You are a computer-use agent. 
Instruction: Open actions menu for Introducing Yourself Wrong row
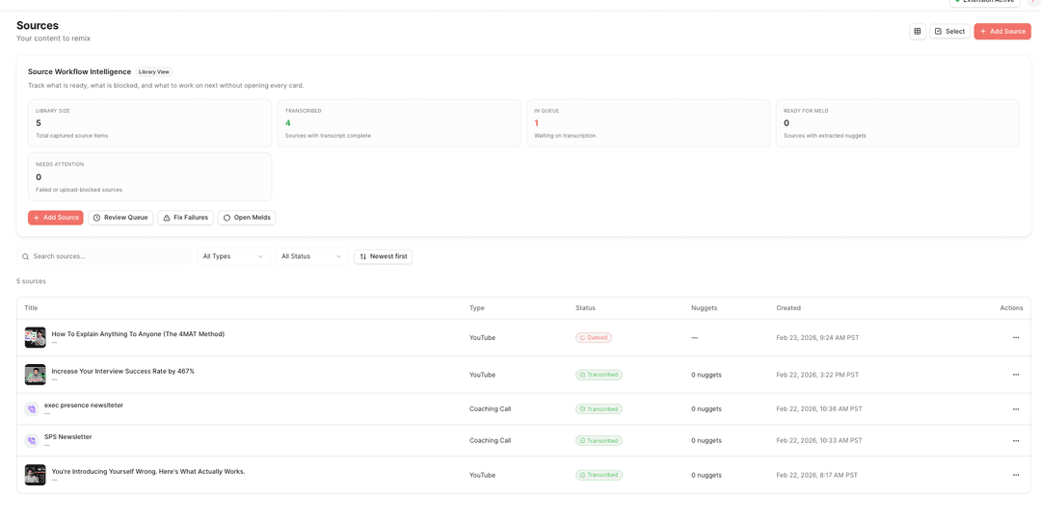coord(1016,475)
